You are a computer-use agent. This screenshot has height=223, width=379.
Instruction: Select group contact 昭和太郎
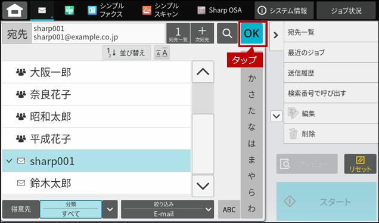point(96,117)
